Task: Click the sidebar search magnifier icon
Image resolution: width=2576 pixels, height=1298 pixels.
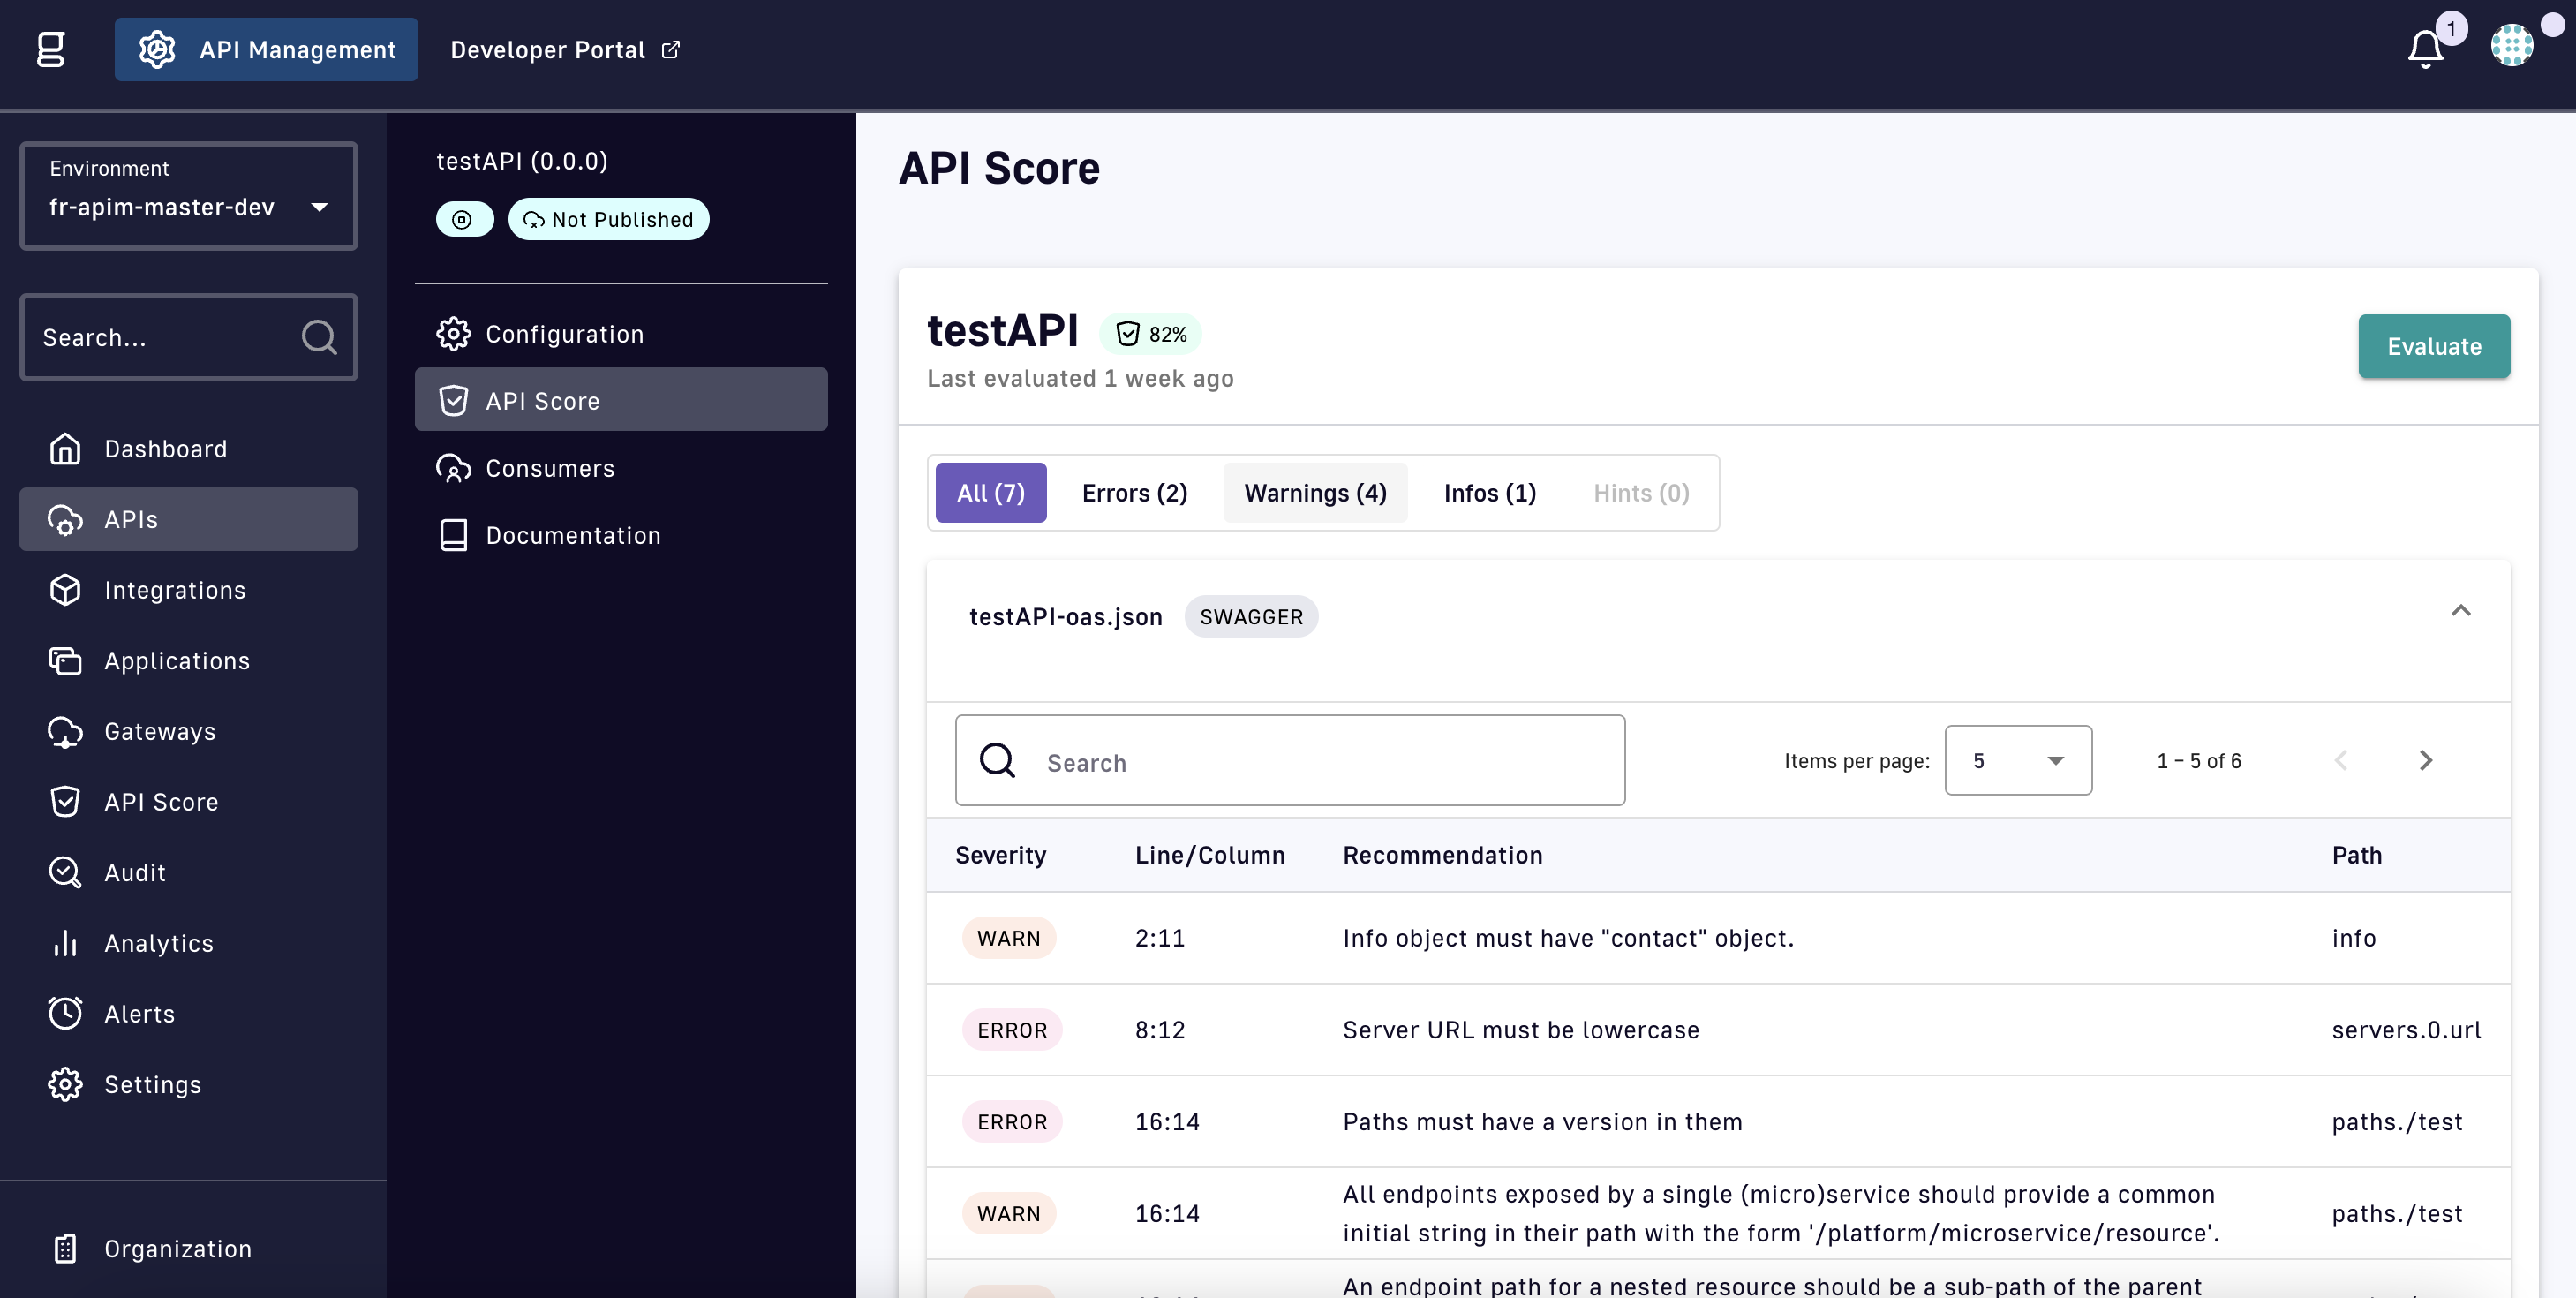Action: [x=319, y=337]
